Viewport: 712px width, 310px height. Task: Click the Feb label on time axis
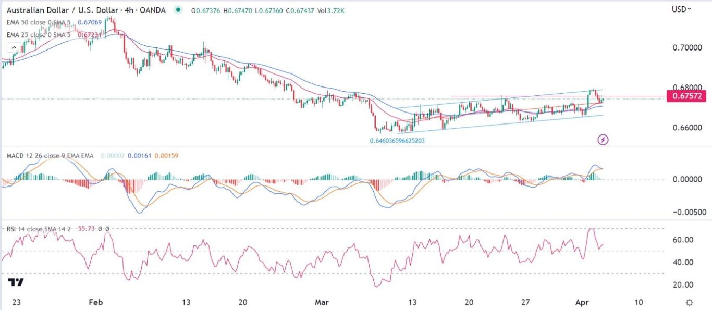95,302
